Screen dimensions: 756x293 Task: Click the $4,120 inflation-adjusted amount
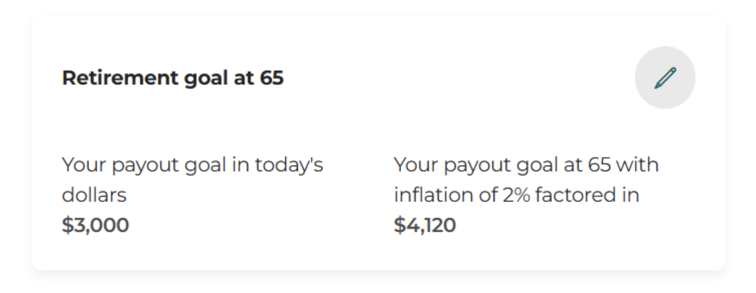pyautogui.click(x=425, y=225)
